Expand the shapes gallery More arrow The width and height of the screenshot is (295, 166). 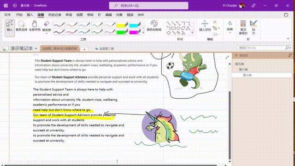click(193, 33)
